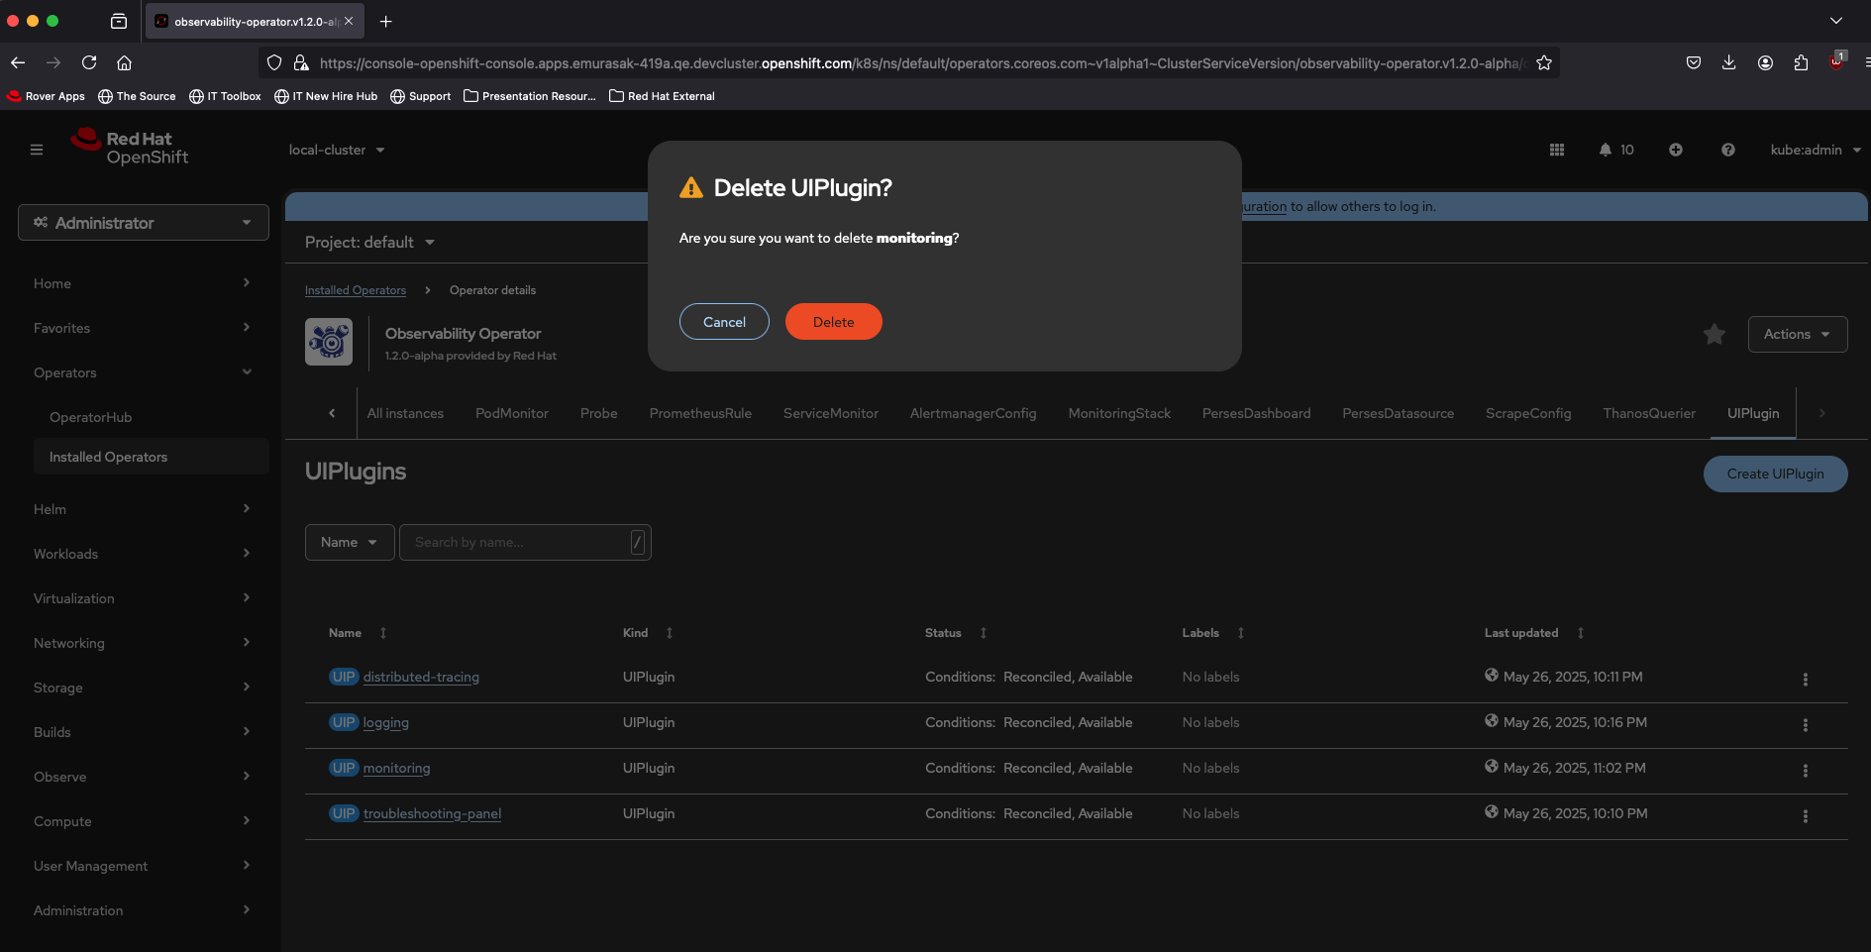This screenshot has width=1871, height=952.
Task: Switch to the PersesDashboard tab
Action: (1256, 413)
